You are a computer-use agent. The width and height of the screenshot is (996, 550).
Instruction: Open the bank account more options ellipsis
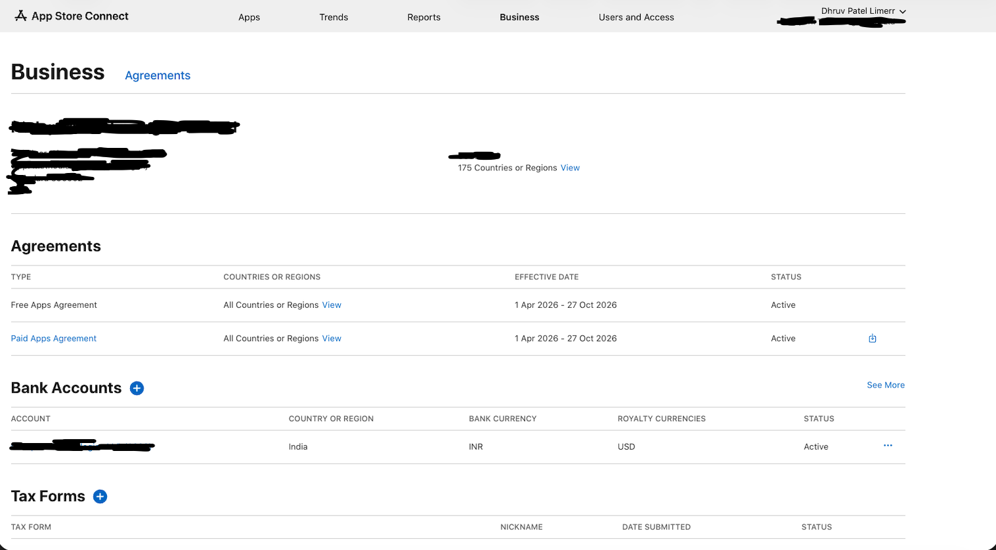[x=888, y=446]
